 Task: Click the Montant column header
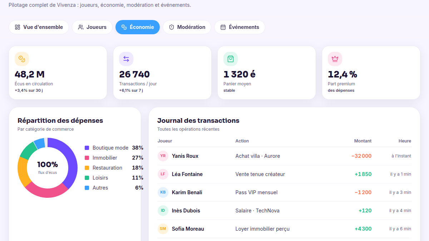pyautogui.click(x=363, y=141)
